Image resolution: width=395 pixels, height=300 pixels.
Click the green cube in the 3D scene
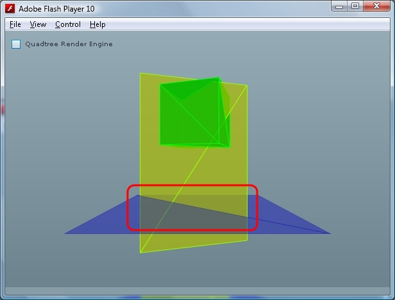(x=194, y=112)
